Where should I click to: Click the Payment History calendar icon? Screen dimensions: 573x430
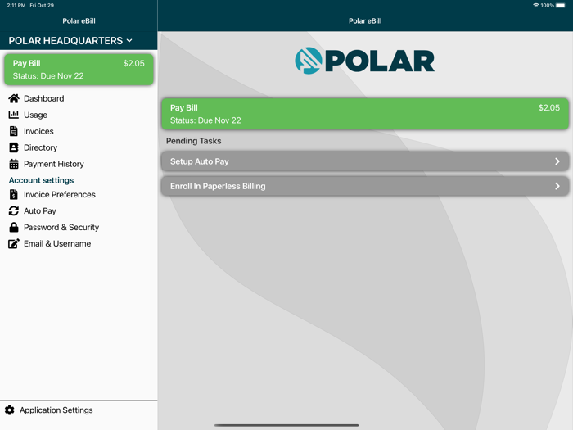14,164
